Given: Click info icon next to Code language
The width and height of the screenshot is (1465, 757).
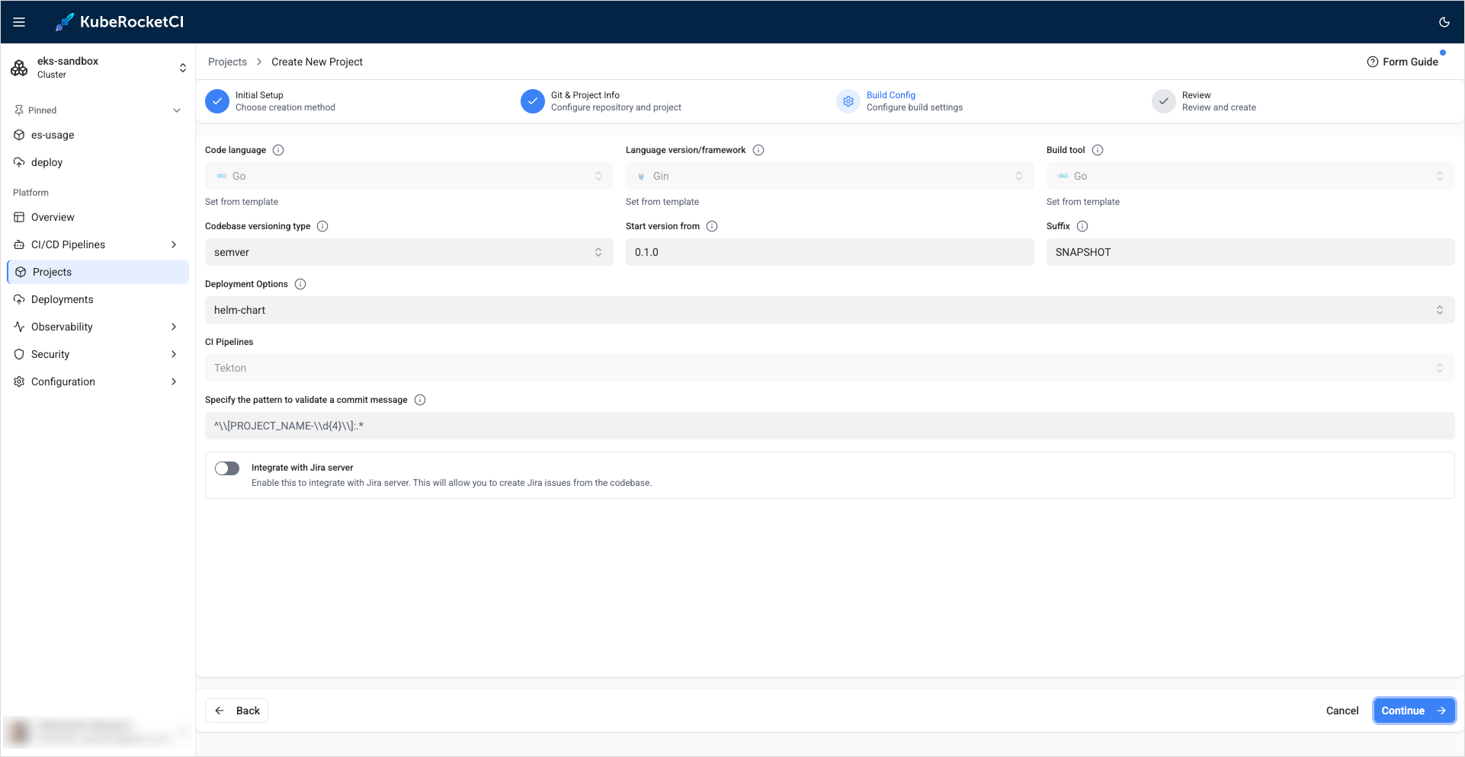Looking at the screenshot, I should coord(278,150).
